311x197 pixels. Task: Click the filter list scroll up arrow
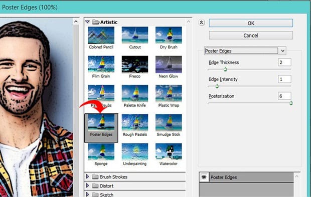(x=189, y=21)
